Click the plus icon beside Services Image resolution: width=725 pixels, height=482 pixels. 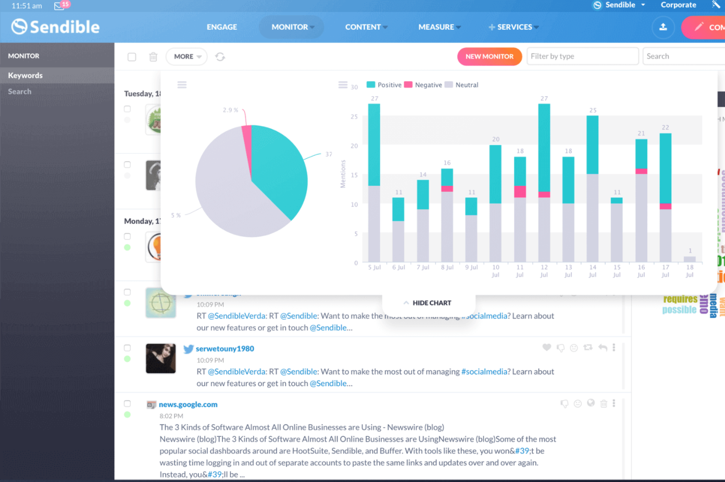click(492, 27)
